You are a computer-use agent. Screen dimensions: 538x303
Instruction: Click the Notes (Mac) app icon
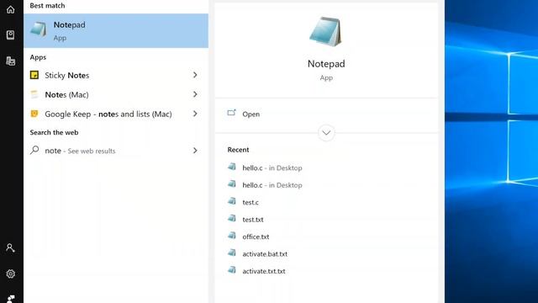pyautogui.click(x=34, y=94)
